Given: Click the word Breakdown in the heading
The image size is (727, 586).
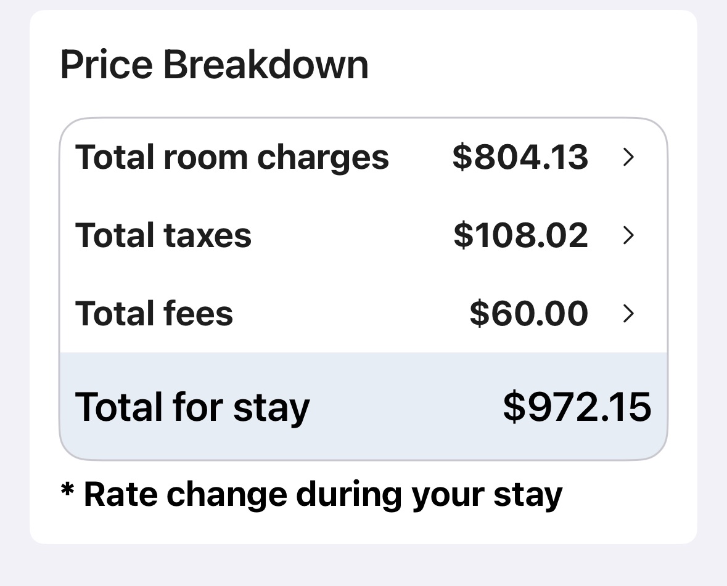Looking at the screenshot, I should pos(266,65).
